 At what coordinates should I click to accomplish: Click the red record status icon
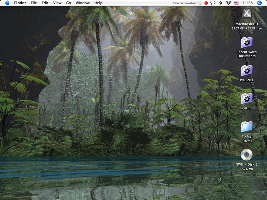[x=206, y=3]
